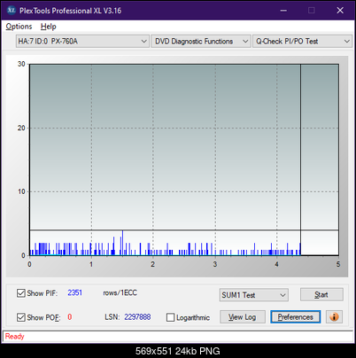Close the PlexTools Professional window
This screenshot has height=358, width=356.
tap(340, 11)
